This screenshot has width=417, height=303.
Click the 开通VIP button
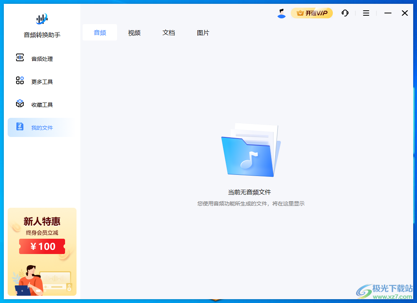312,13
